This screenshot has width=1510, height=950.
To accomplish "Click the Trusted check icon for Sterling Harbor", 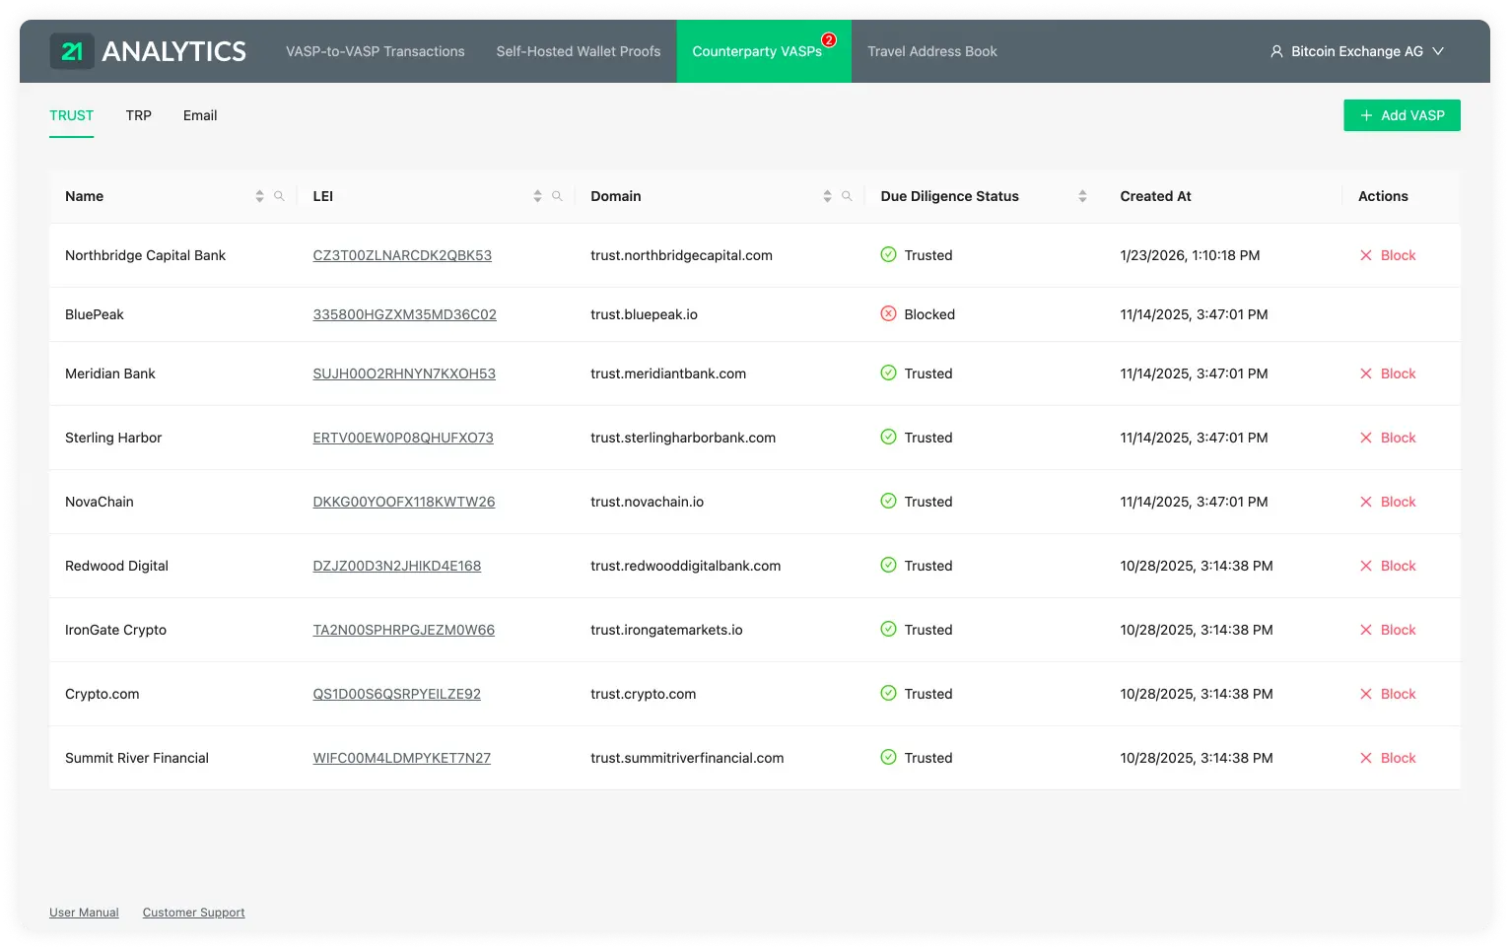I will (888, 437).
